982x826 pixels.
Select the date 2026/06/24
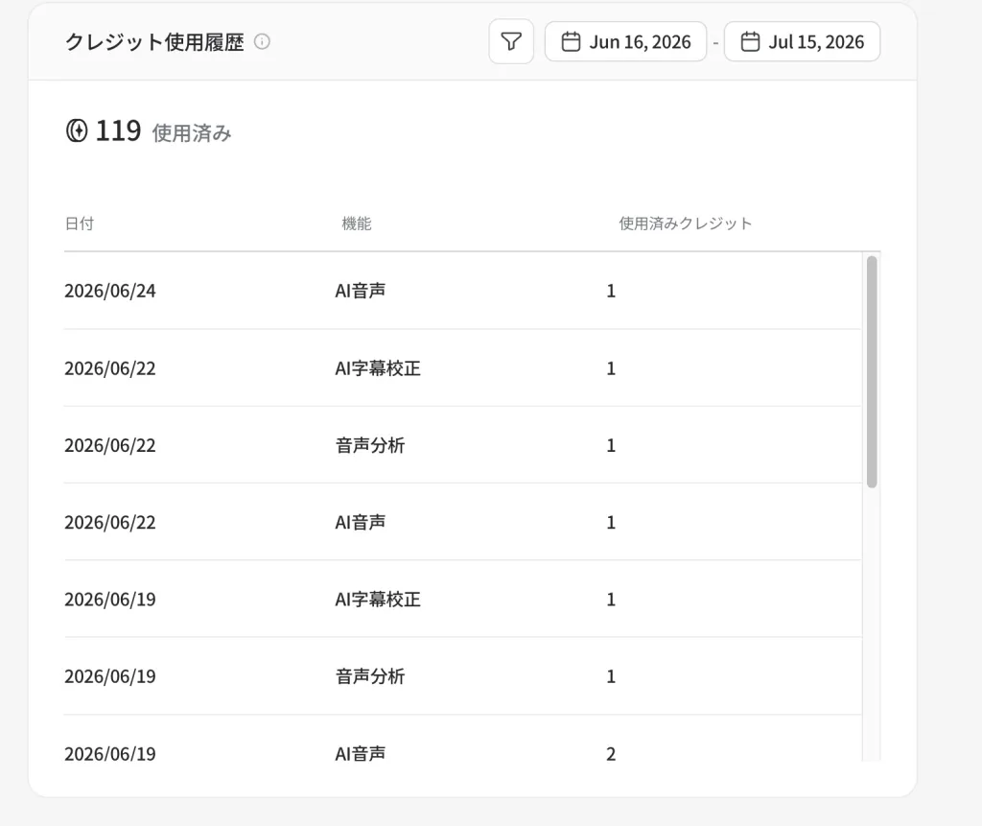tap(110, 291)
